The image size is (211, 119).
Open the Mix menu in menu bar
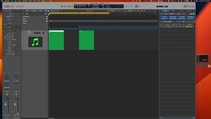pyautogui.click(x=35, y=1)
